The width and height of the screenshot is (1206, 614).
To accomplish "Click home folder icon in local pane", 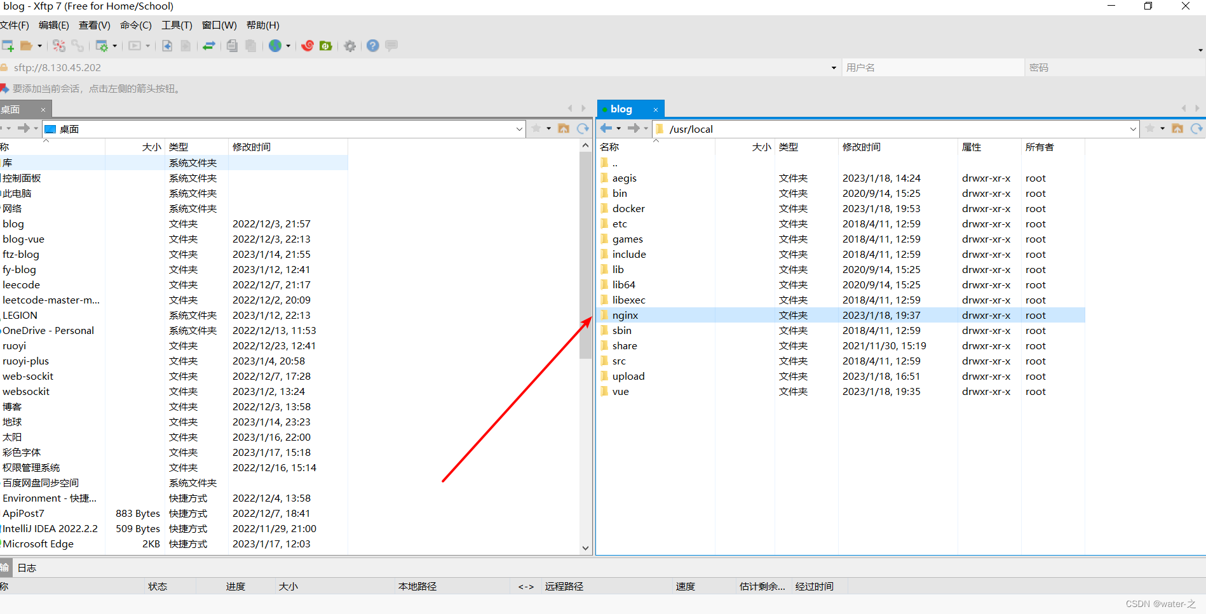I will point(564,129).
